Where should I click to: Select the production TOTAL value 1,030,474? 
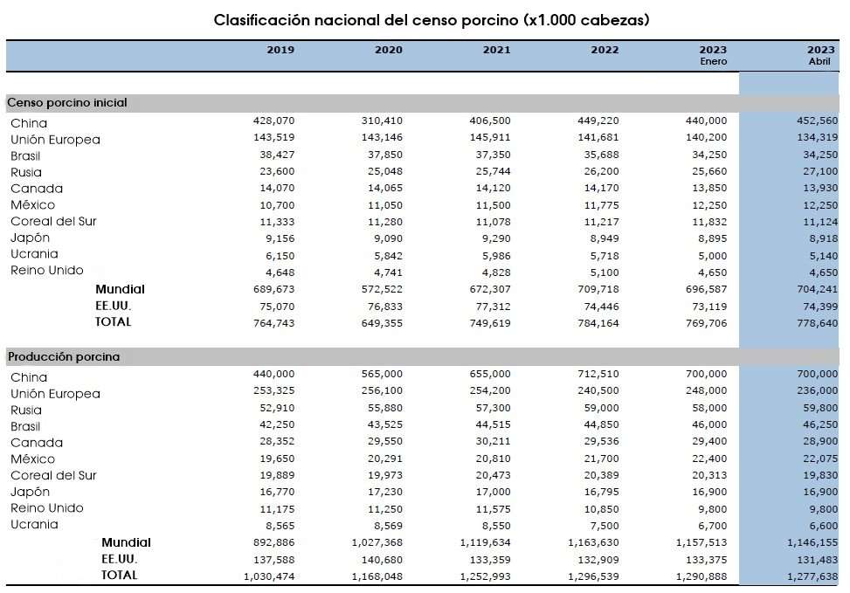(269, 576)
